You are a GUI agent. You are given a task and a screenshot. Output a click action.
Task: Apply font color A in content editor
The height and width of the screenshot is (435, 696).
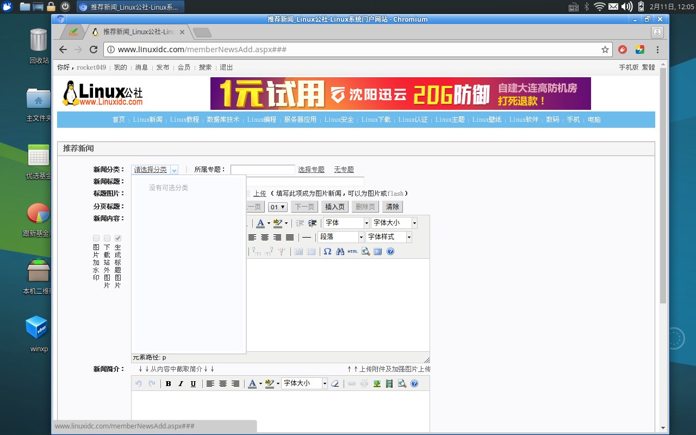coord(260,223)
